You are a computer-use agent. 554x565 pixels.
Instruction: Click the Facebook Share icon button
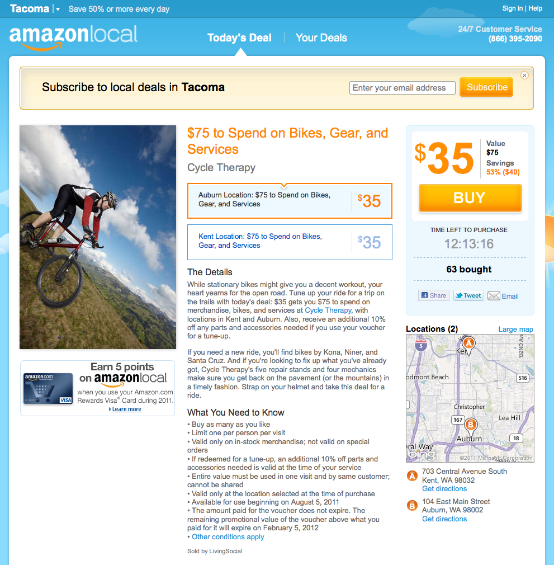point(434,295)
